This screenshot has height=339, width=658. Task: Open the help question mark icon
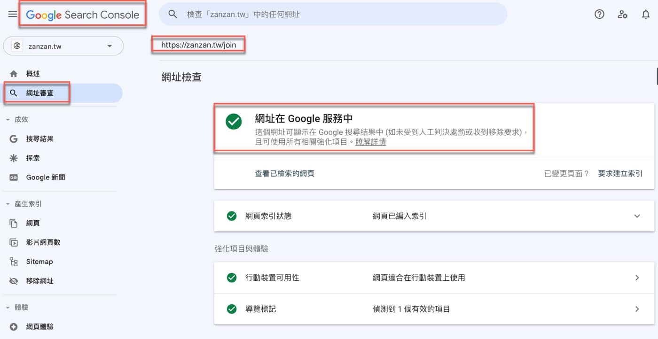point(599,14)
